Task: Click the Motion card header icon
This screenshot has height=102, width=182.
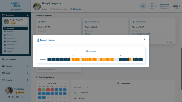Action: (39, 22)
